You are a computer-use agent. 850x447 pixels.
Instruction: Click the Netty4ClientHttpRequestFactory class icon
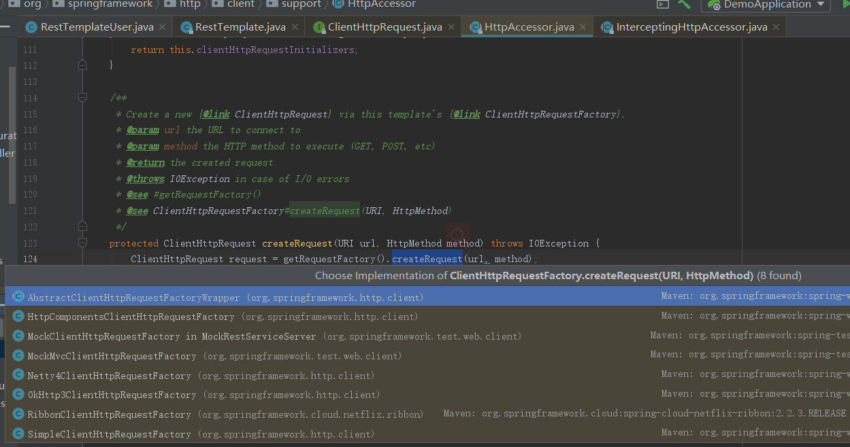[x=18, y=376]
